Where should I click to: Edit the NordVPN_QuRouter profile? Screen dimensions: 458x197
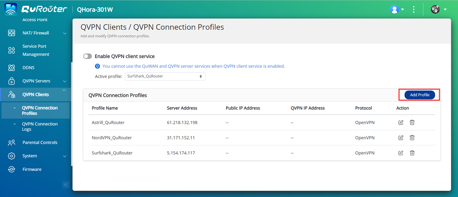pos(401,138)
